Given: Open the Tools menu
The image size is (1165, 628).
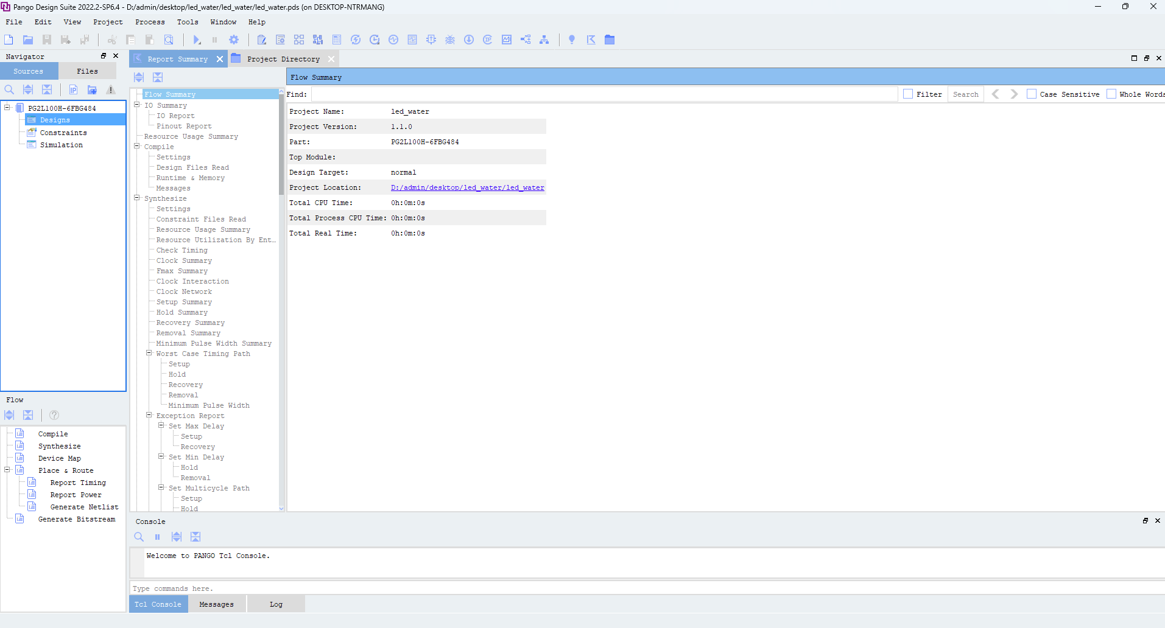Looking at the screenshot, I should [187, 22].
